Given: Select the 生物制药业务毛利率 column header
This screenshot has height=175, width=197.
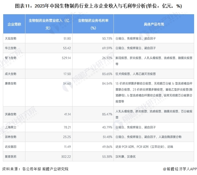Looking at the screenshot, I should [93, 24].
